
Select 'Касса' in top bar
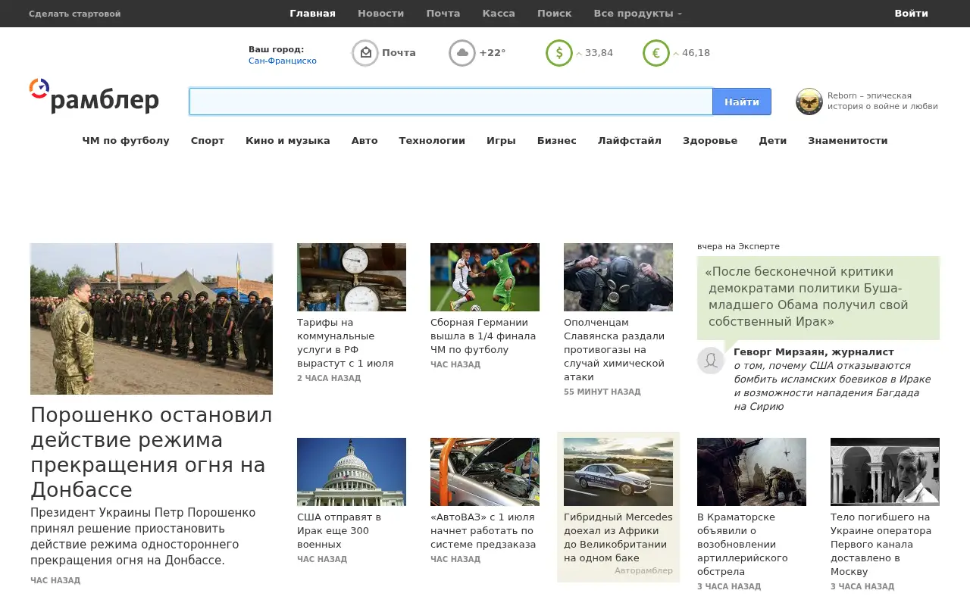click(499, 14)
